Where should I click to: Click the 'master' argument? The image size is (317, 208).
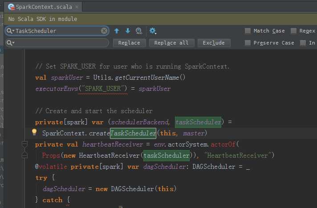pos(194,133)
